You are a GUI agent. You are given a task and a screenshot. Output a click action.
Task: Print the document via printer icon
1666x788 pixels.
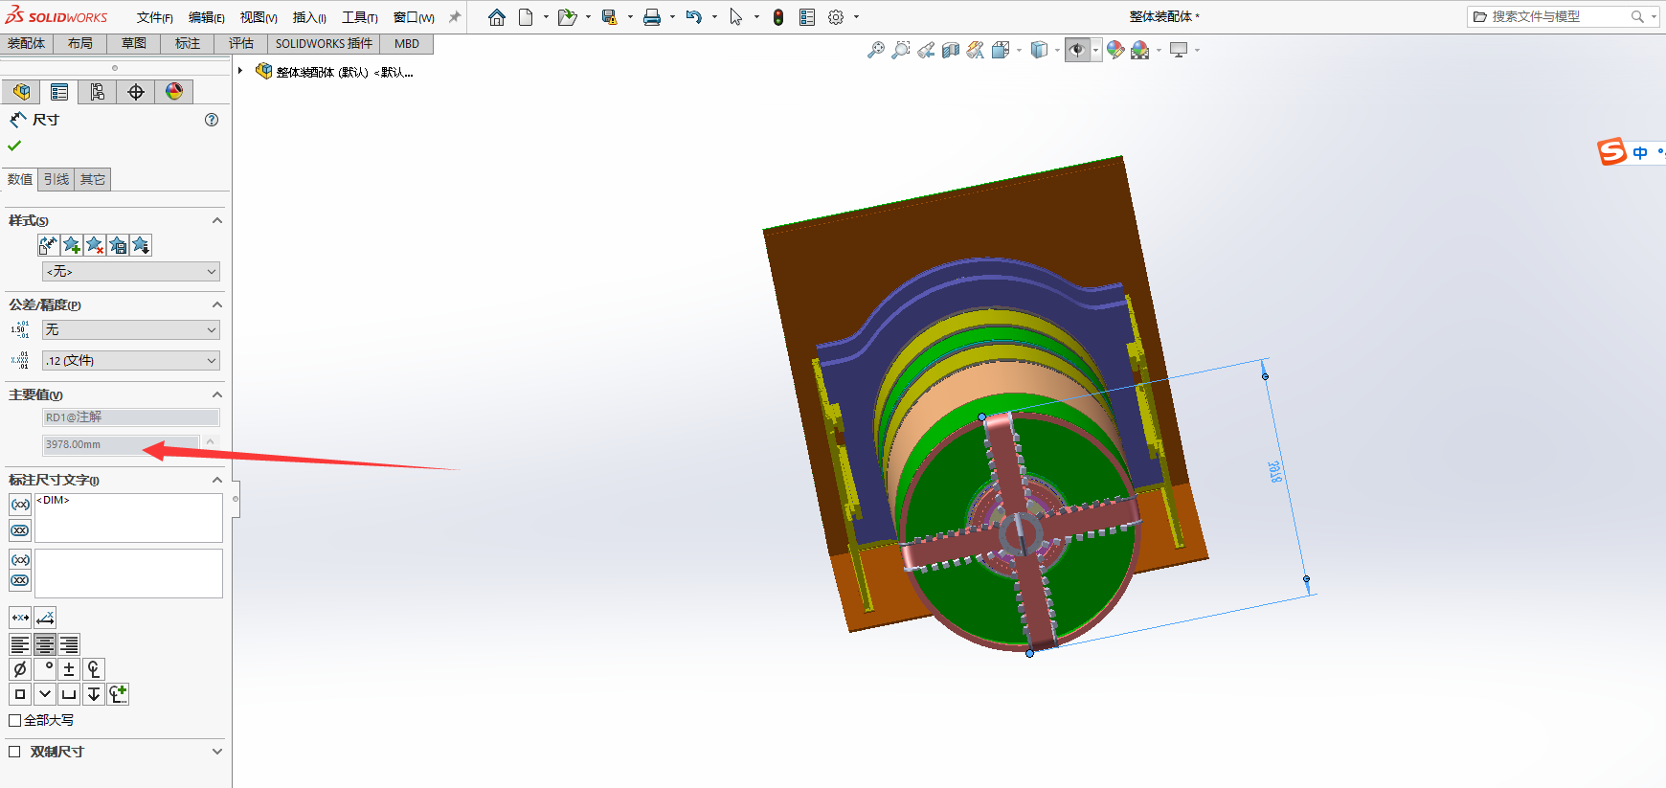(x=652, y=17)
